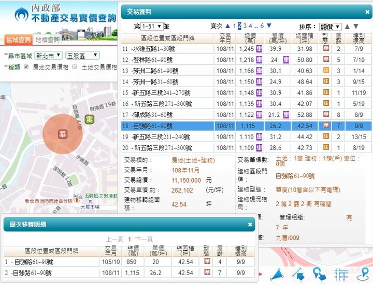Image resolution: width=373 pixels, height=286 pixels.
Task: Select row 12 登林路61~90號
Action: (246, 60)
